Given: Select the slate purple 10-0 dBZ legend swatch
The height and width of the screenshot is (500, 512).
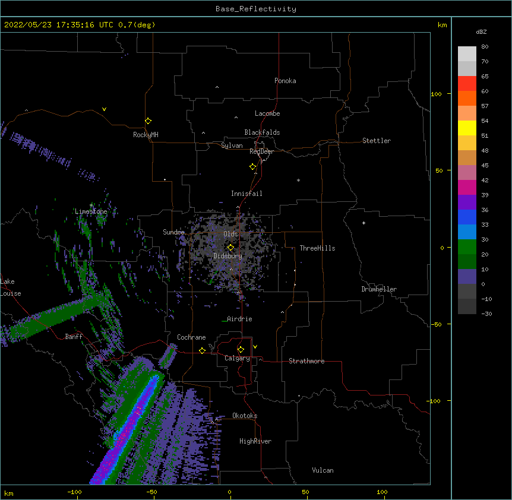Looking at the screenshot, I should click(x=467, y=277).
